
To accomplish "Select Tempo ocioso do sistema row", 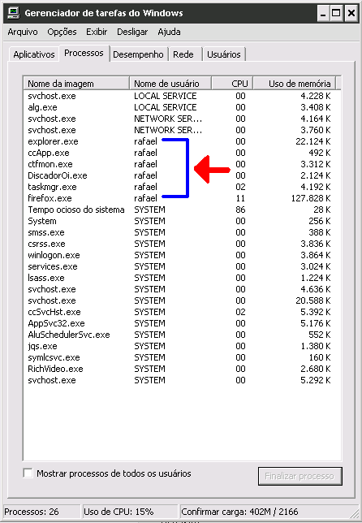I will (183, 210).
